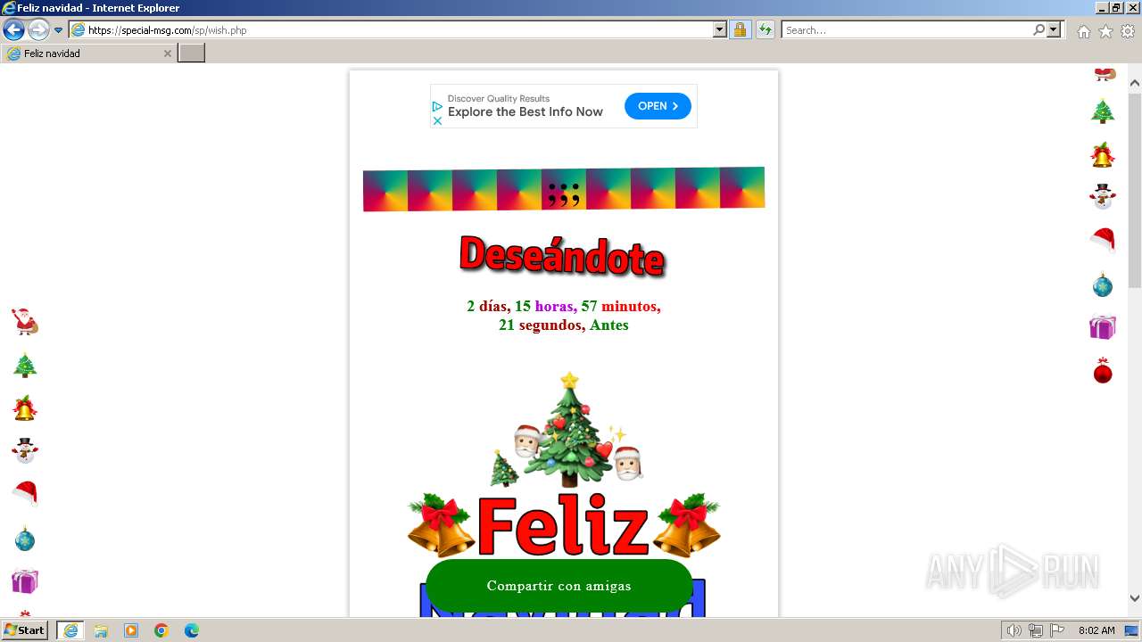Open File Explorer from the taskbar
1142x642 pixels.
101,630
